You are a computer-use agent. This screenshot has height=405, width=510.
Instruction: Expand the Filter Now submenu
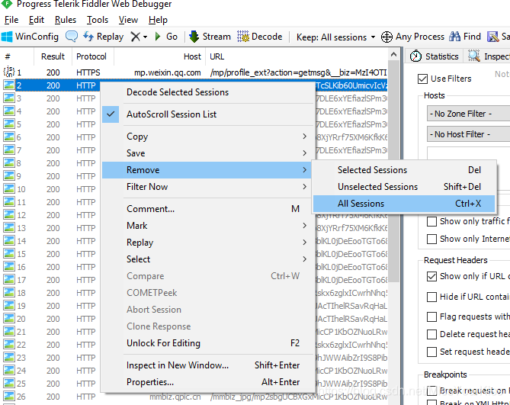click(x=208, y=187)
